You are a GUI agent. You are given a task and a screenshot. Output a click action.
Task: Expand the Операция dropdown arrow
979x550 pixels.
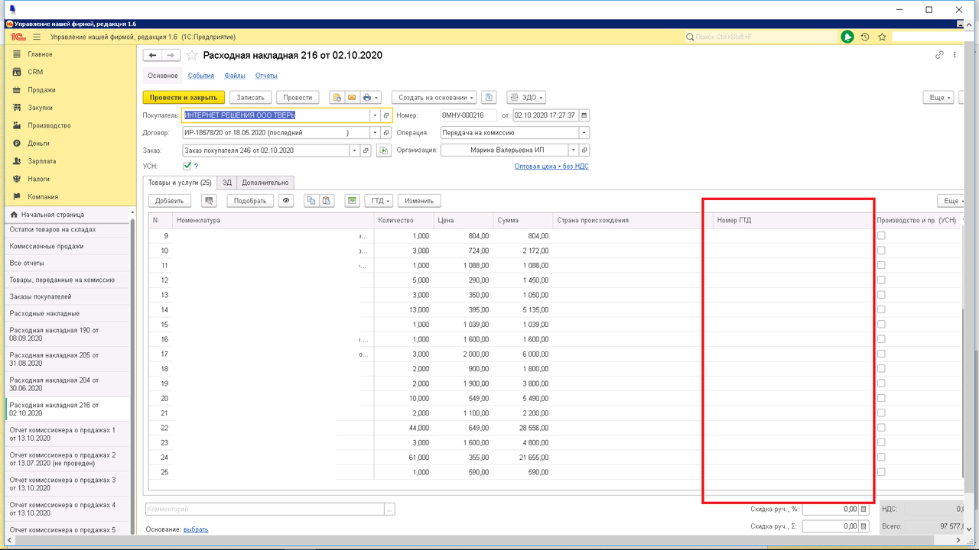[x=584, y=132]
